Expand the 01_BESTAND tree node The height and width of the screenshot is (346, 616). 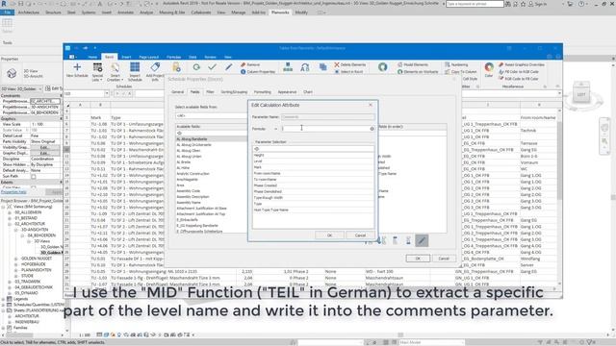10,218
